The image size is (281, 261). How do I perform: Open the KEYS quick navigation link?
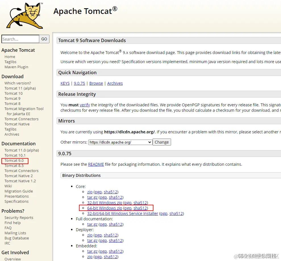(65, 83)
